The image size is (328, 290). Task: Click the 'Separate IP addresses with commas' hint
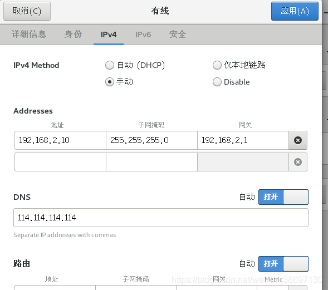point(65,235)
